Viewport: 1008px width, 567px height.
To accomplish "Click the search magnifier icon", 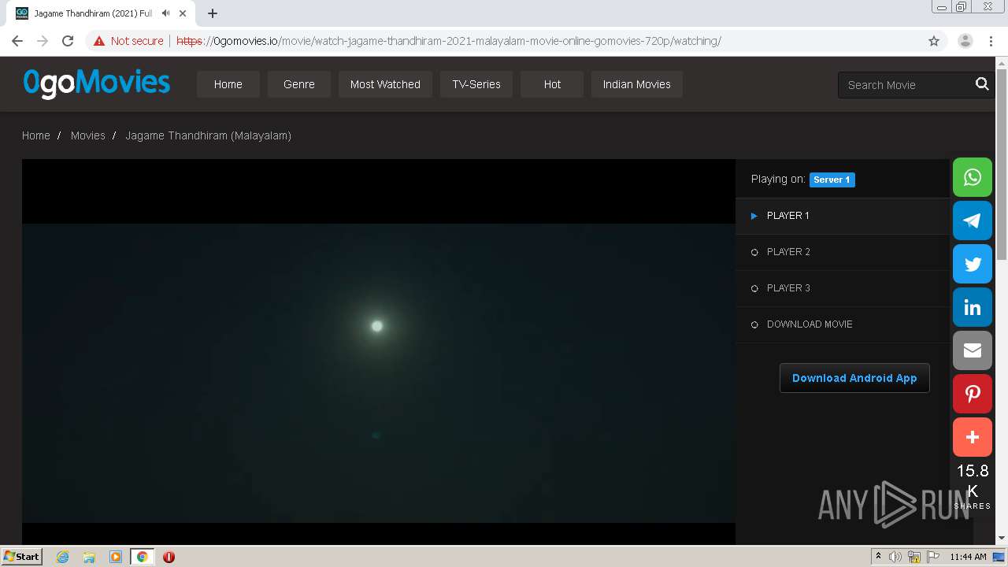I will 982,84.
